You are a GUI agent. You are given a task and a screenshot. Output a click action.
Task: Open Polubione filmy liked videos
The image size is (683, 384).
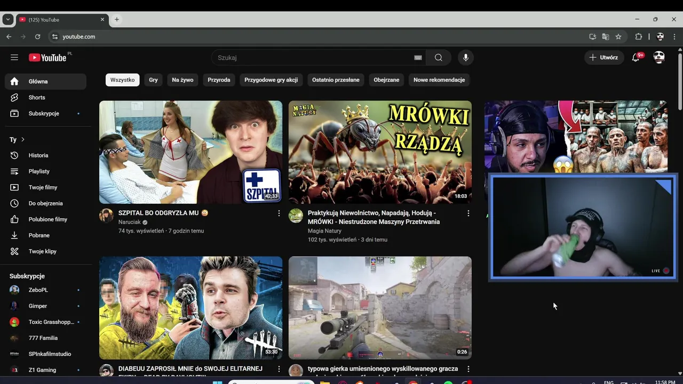tap(45, 219)
